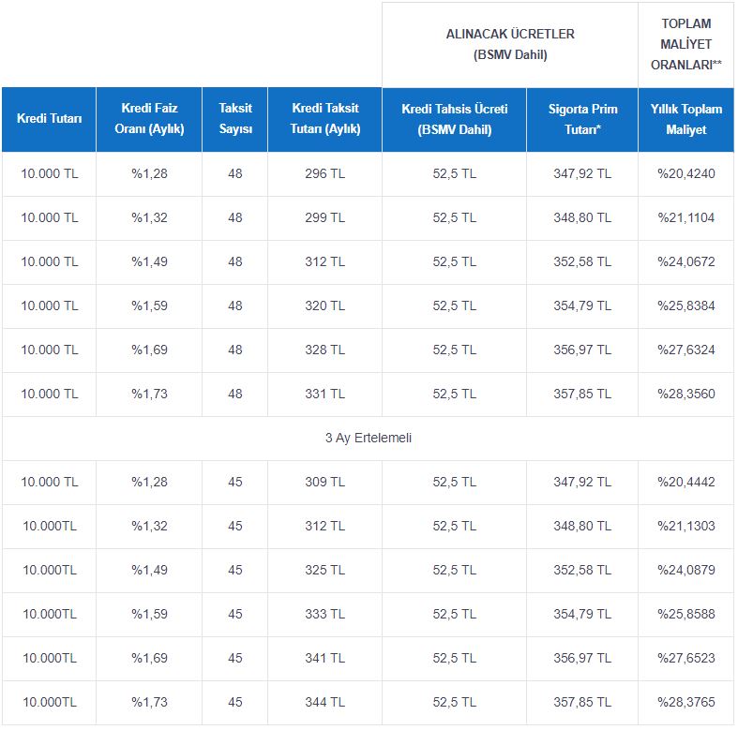Select the Kredi Taksit Tutarı (Aylık) header
This screenshot has width=738, height=730.
pyautogui.click(x=324, y=119)
